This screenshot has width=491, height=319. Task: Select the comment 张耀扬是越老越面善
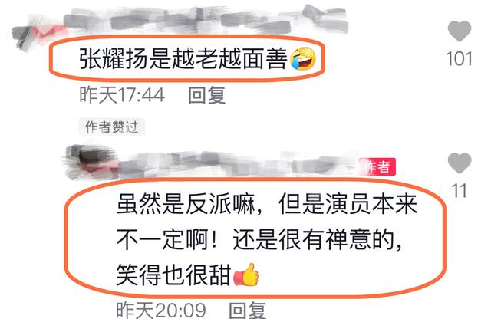[x=183, y=58]
